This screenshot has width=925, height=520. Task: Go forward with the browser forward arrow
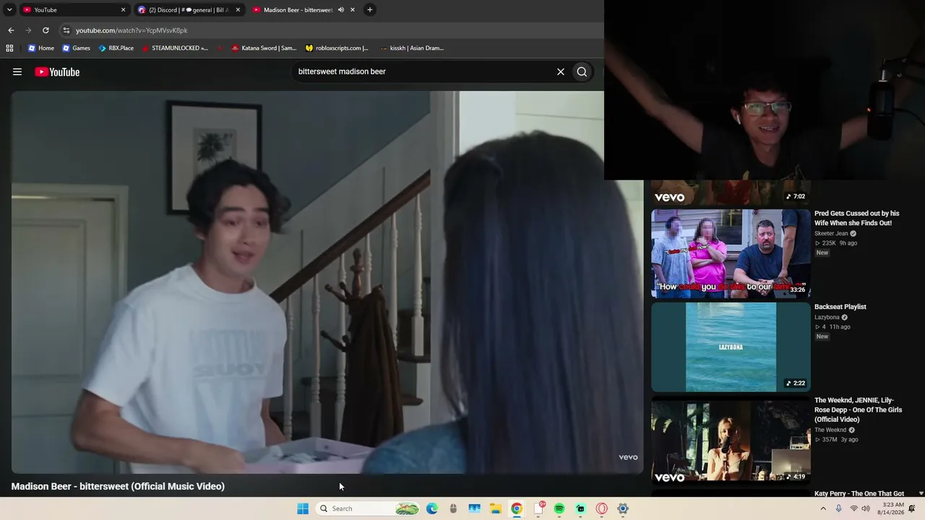click(x=28, y=30)
